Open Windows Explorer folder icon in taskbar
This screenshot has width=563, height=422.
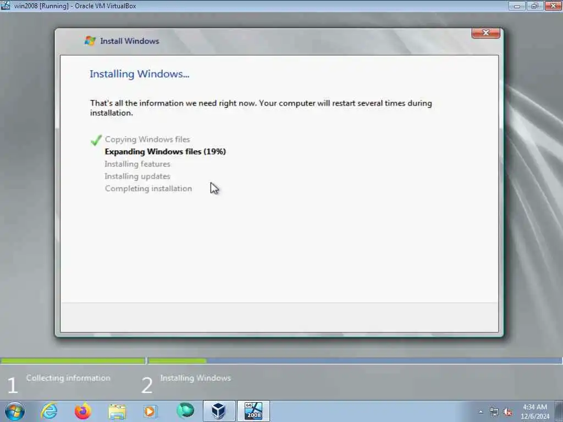(x=117, y=411)
